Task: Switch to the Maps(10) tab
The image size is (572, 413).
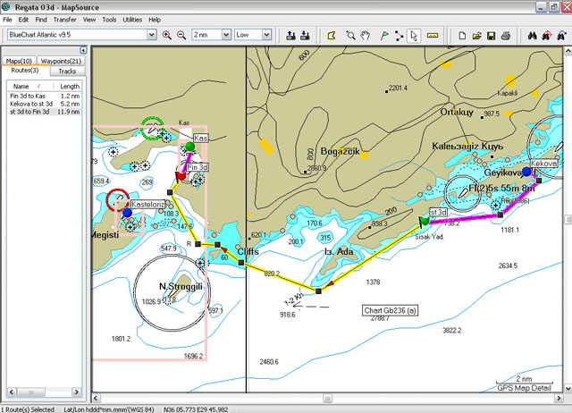Action: 19,61
